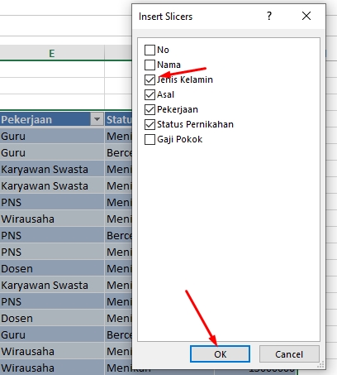Uncheck the Asal field checkbox
Image resolution: width=337 pixels, height=375 pixels.
click(150, 95)
